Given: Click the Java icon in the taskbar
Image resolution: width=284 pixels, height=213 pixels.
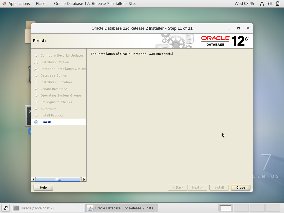Looking at the screenshot, I should pyautogui.click(x=90, y=208).
